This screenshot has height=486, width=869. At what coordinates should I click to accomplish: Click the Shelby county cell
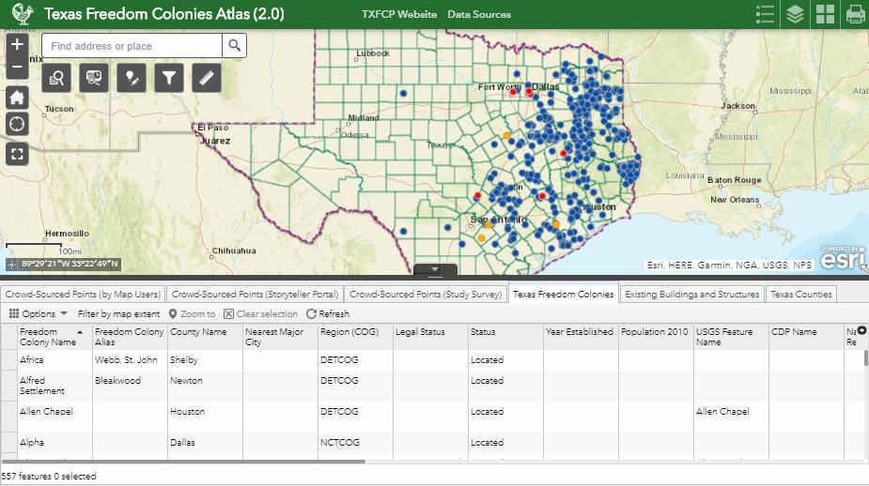pyautogui.click(x=205, y=359)
